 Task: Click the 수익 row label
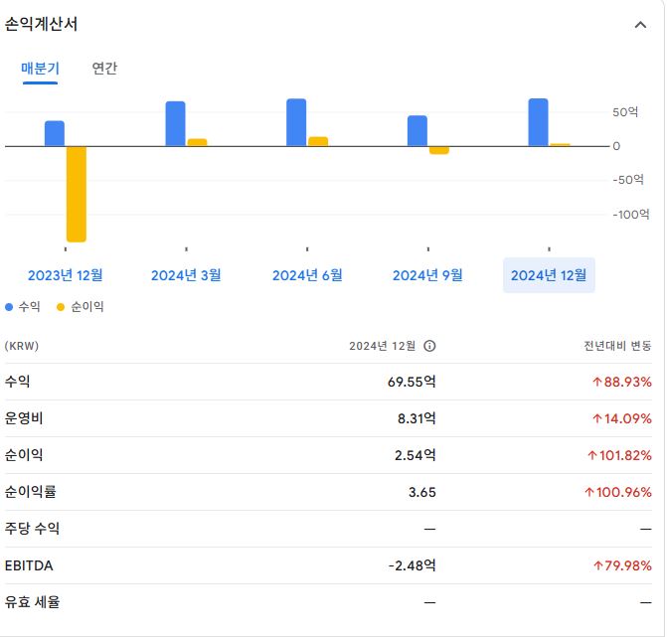18,381
